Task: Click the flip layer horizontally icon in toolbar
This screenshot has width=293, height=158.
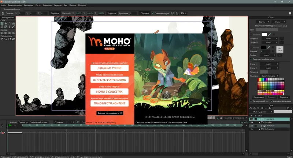Action: [x=173, y=13]
